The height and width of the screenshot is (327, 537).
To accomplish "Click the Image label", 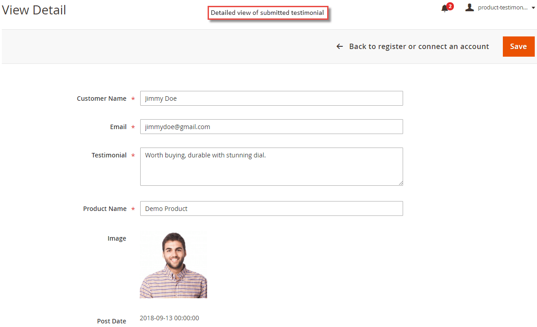I will pyautogui.click(x=117, y=238).
